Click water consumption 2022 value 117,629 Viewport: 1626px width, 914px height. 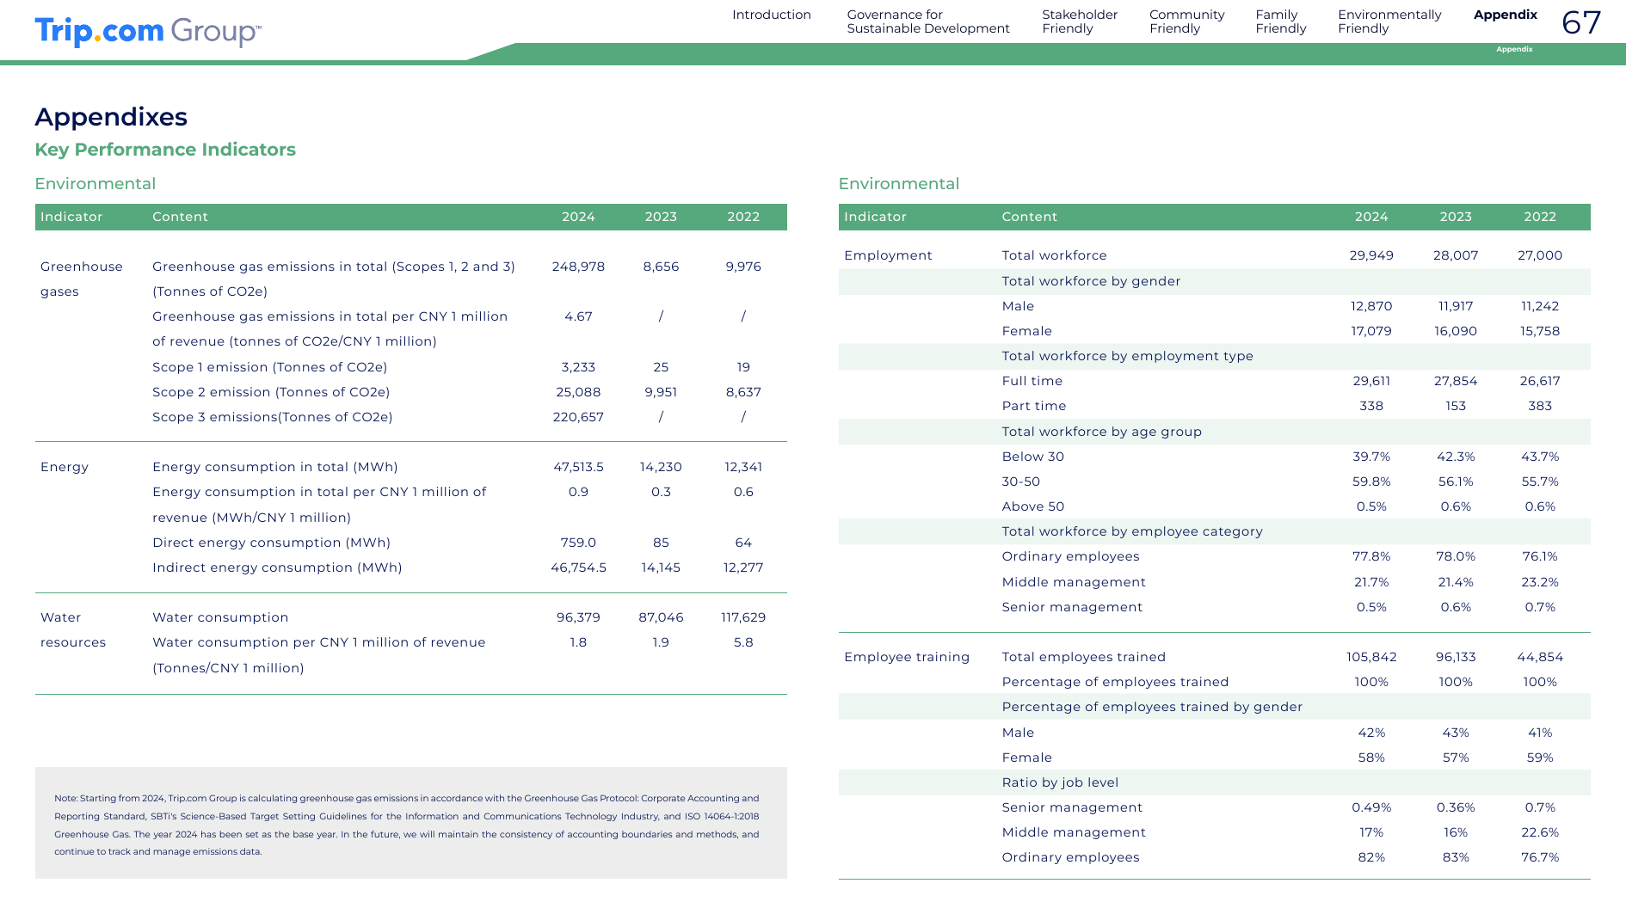[x=743, y=617]
